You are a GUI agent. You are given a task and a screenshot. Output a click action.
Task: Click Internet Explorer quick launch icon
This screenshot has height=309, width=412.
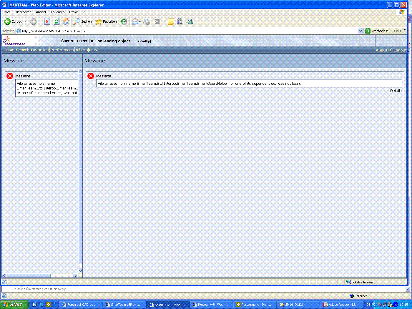[x=42, y=305]
